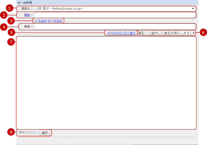Click the arrow at the end of the sender field
The height and width of the screenshot is (145, 207).
(x=193, y=9)
